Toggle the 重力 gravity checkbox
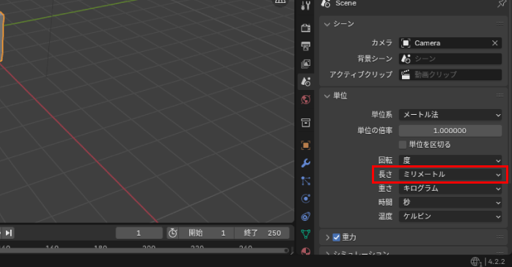 (337, 237)
